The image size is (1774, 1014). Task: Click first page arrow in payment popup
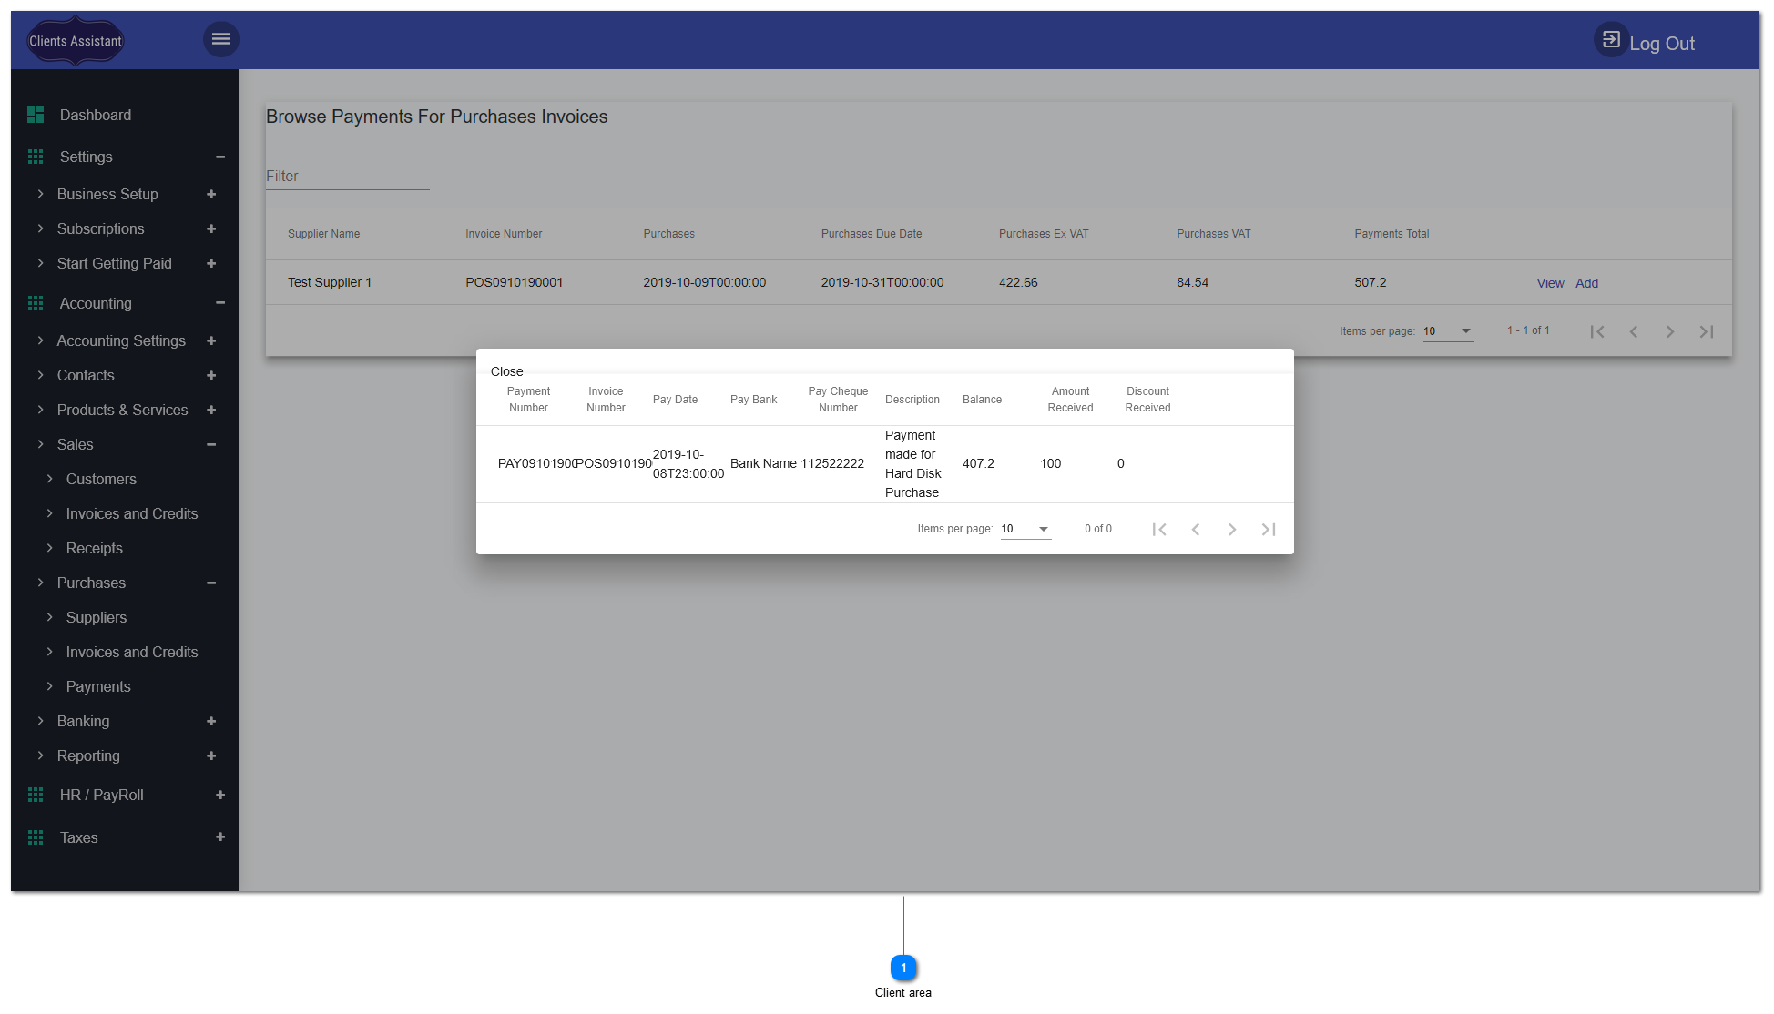[1159, 529]
